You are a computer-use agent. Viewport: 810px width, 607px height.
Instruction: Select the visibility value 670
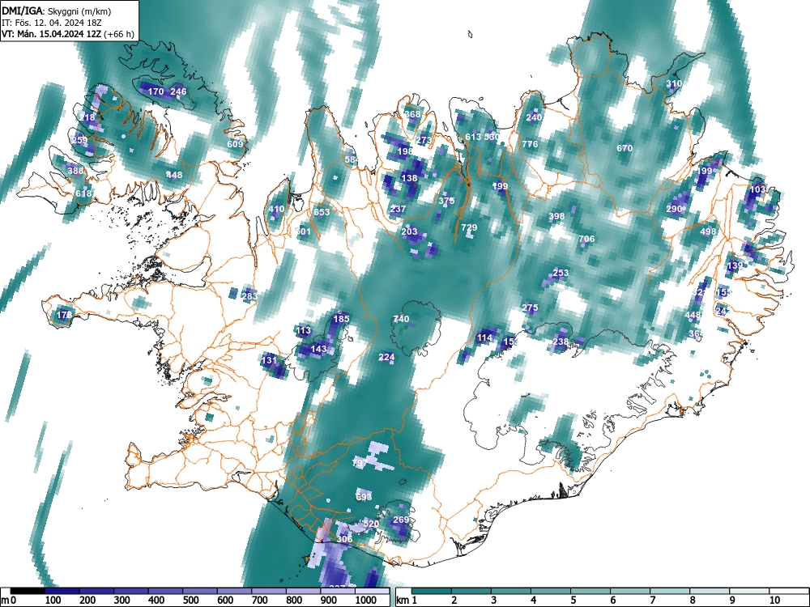click(x=625, y=148)
